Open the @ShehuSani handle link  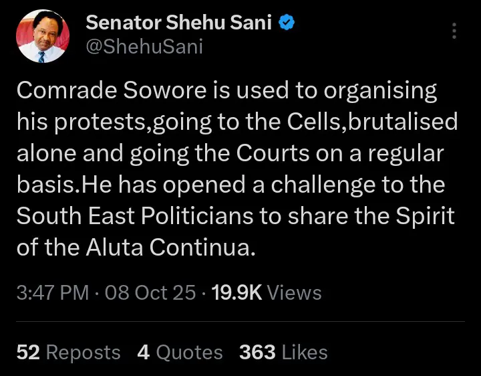point(144,46)
